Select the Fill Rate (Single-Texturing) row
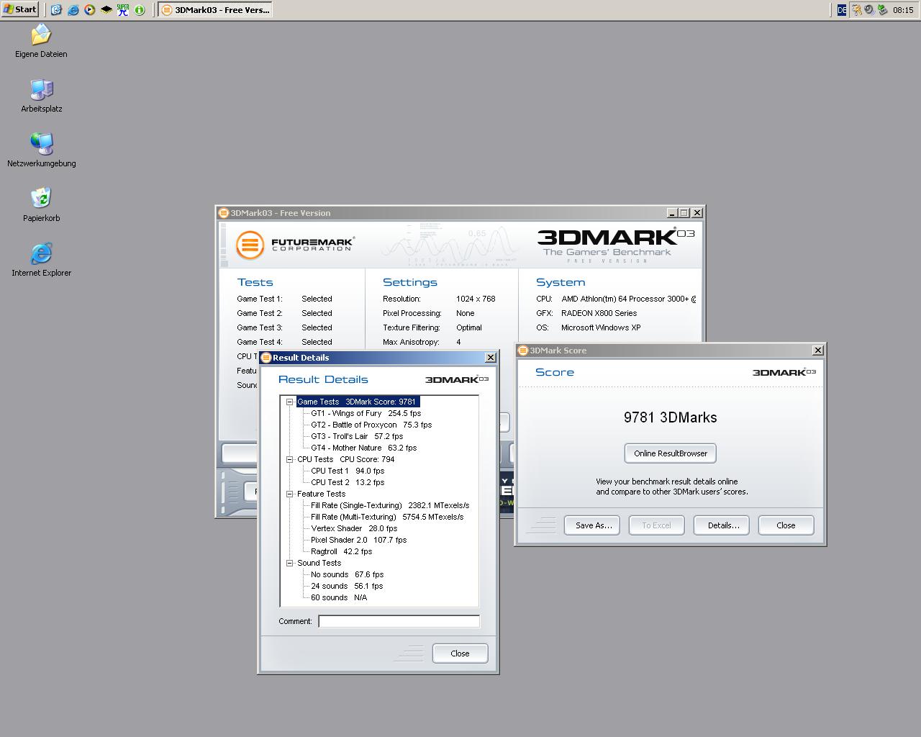This screenshot has width=921, height=737. coord(390,505)
